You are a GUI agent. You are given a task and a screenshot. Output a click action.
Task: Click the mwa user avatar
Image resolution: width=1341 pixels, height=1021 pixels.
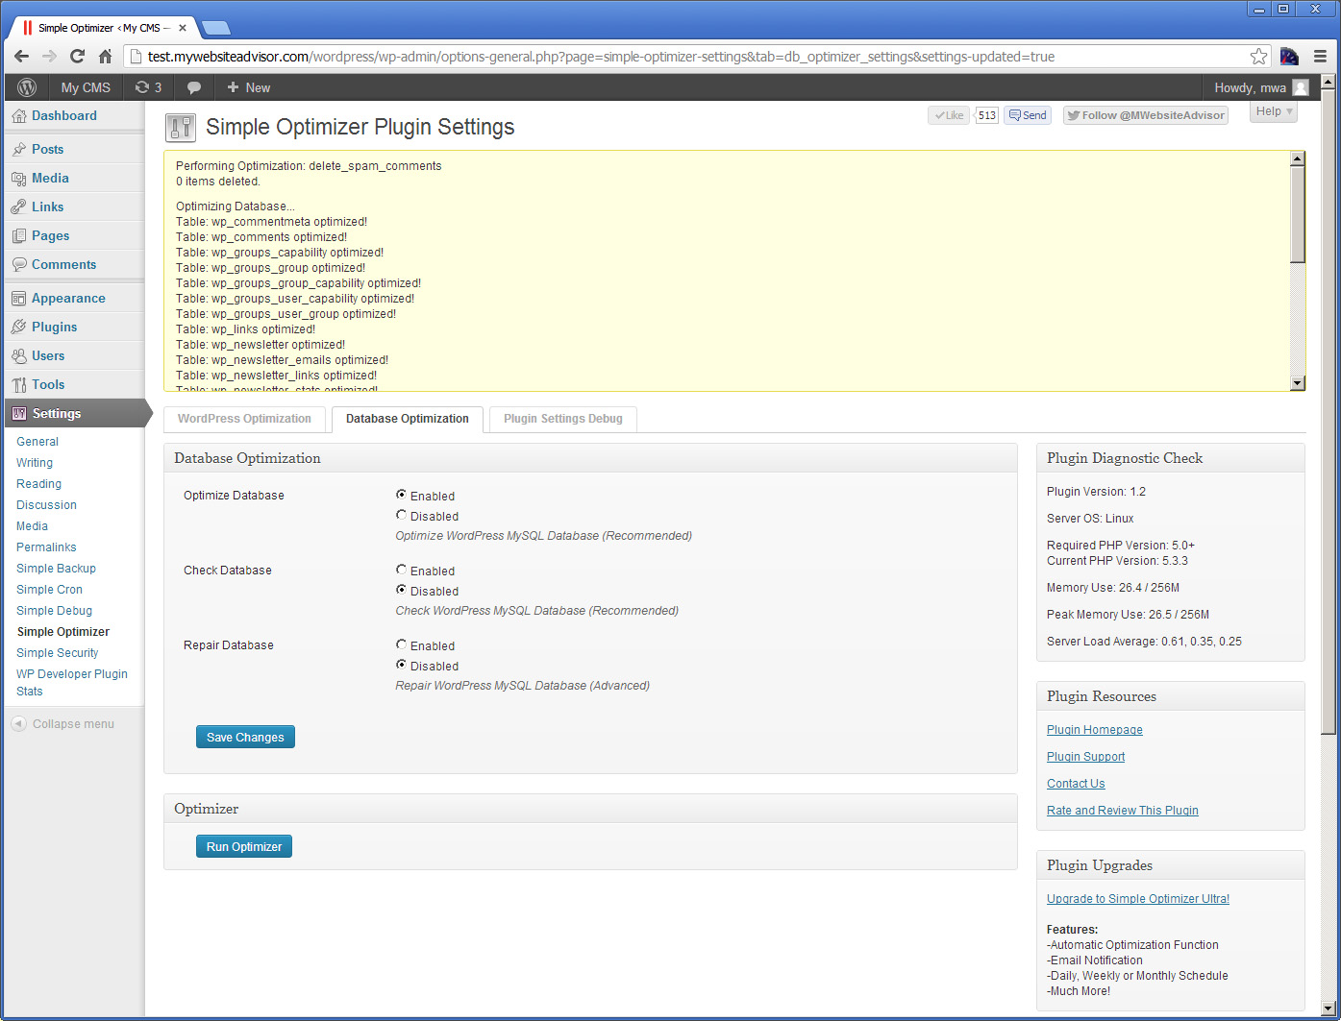pyautogui.click(x=1301, y=87)
